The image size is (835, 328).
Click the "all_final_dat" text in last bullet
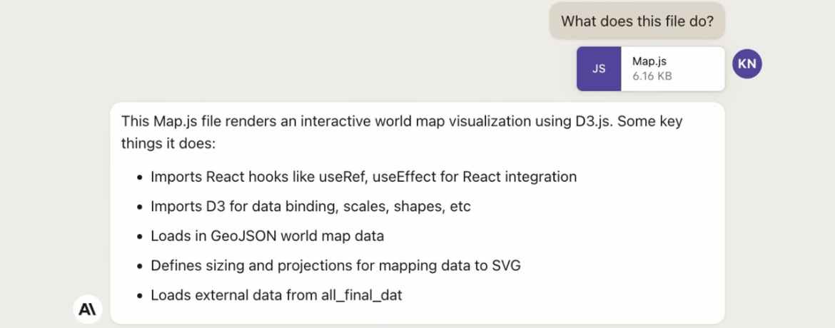tap(361, 295)
